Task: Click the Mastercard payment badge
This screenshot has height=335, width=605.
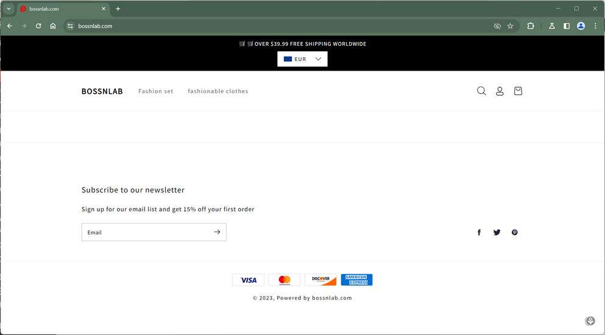Action: tap(285, 280)
